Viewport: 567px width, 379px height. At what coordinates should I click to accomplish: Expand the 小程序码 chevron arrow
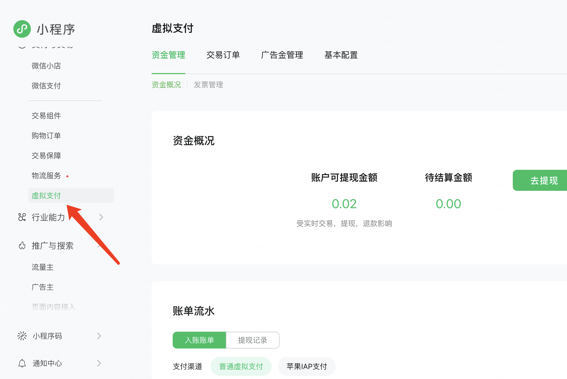tap(99, 336)
